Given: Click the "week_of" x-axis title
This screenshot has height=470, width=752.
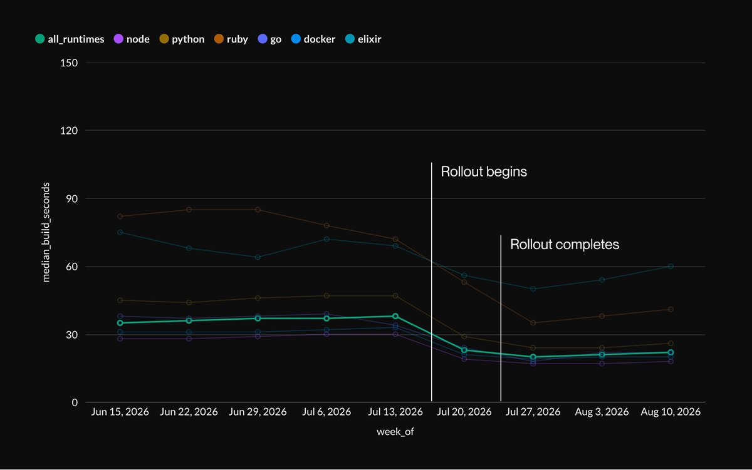Looking at the screenshot, I should point(395,432).
